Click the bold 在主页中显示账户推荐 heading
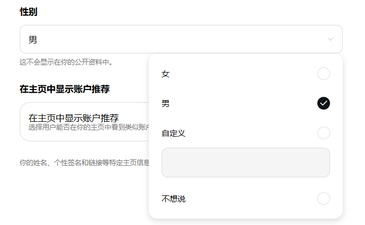The image size is (365, 225). 65,89
